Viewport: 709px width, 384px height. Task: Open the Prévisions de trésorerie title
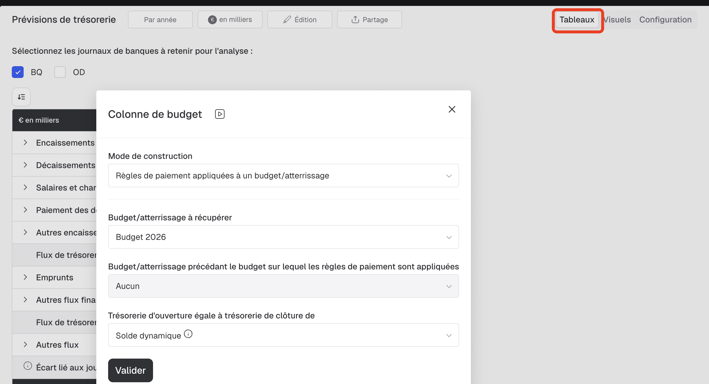(64, 19)
